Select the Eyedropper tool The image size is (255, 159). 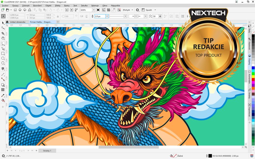click(3, 95)
